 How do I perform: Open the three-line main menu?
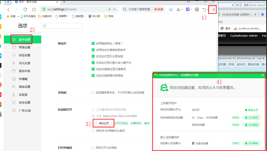[214, 10]
